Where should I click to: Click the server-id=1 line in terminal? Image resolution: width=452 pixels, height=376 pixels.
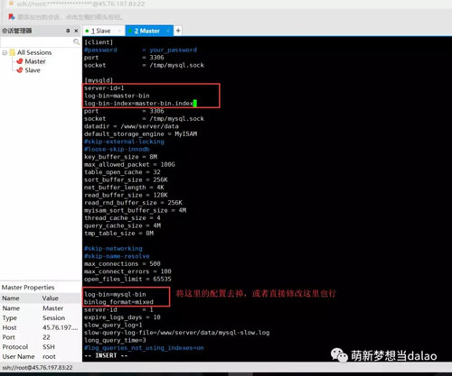tap(104, 88)
